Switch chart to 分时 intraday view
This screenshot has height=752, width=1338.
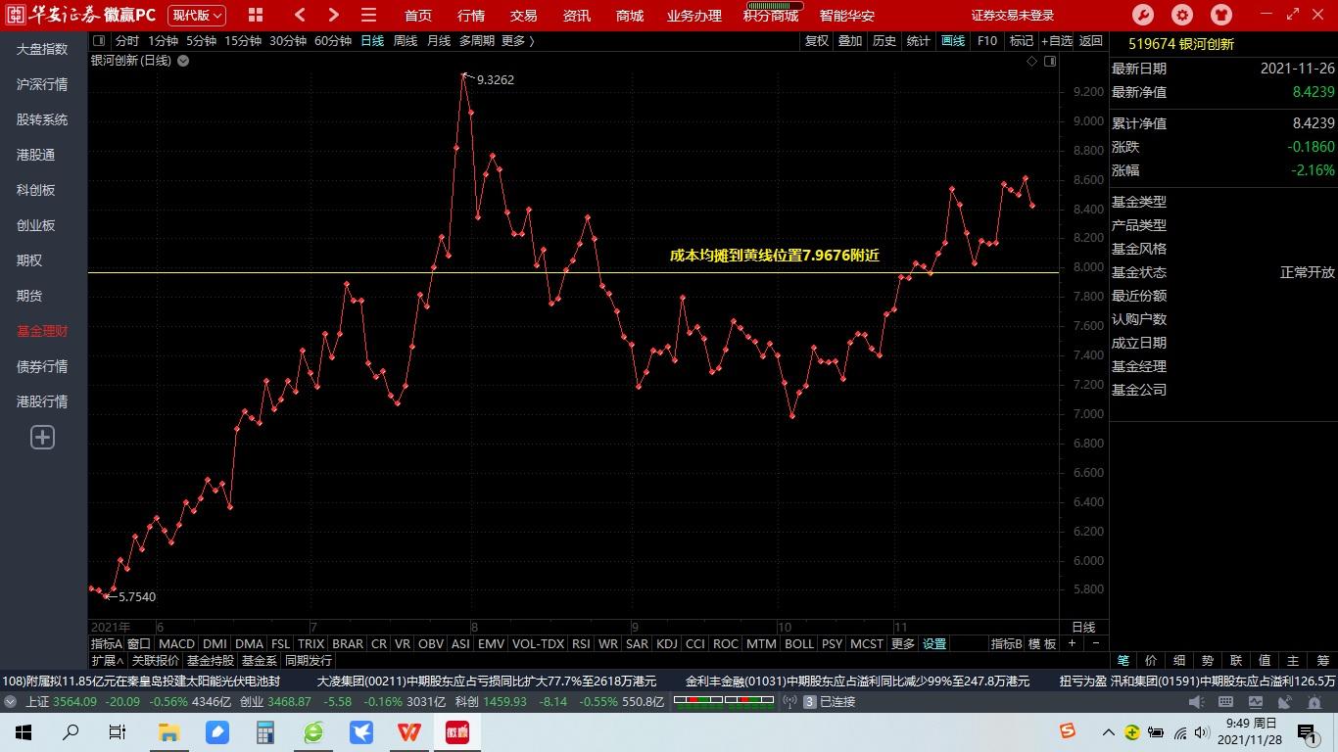[x=127, y=40]
